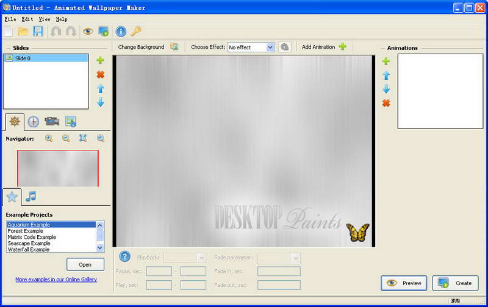
Task: Click the second Play, sec input field
Action: [193, 285]
